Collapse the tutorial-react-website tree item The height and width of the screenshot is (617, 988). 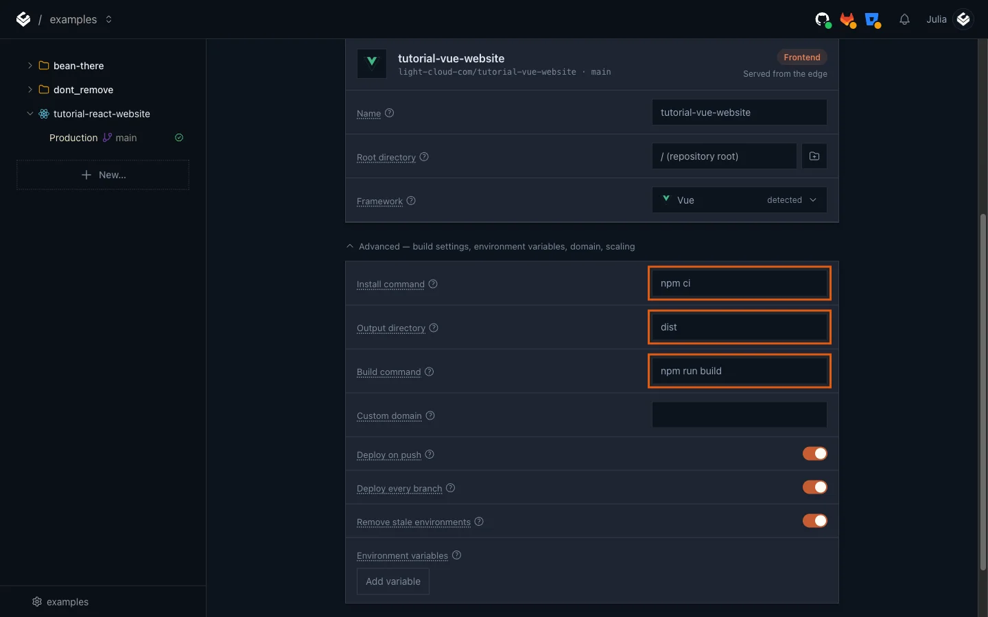tap(30, 114)
